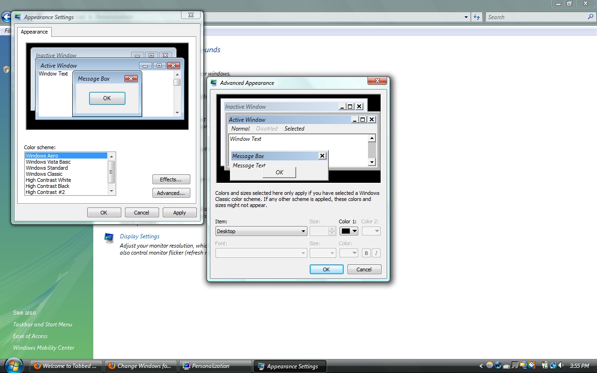Click OK in Appearance Settings dialog
This screenshot has height=373, width=597.
[x=104, y=213]
